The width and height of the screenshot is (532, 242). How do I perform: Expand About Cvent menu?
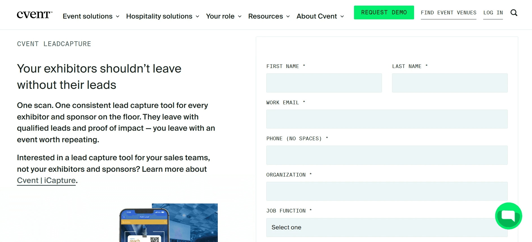(320, 16)
